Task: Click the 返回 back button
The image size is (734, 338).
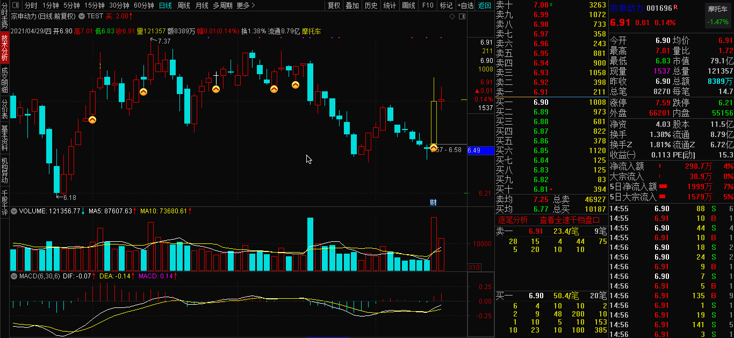Action: (485, 5)
